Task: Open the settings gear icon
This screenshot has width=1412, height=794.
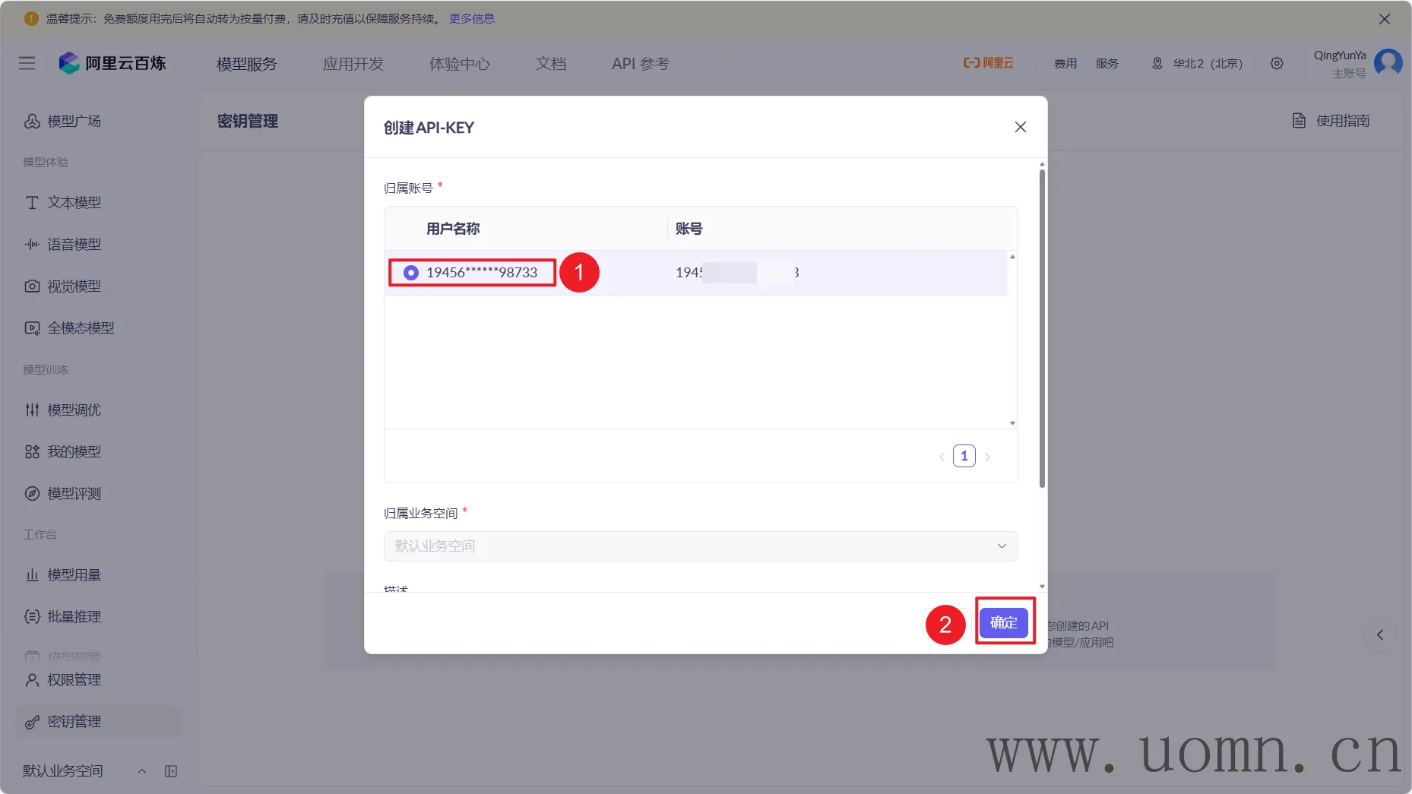Action: coord(1277,63)
